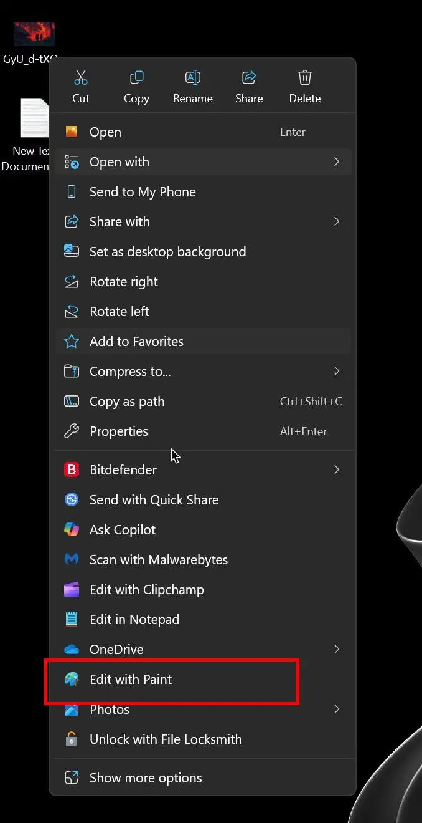Click the Share with arrow icon
Image resolution: width=422 pixels, height=823 pixels.
(x=72, y=222)
